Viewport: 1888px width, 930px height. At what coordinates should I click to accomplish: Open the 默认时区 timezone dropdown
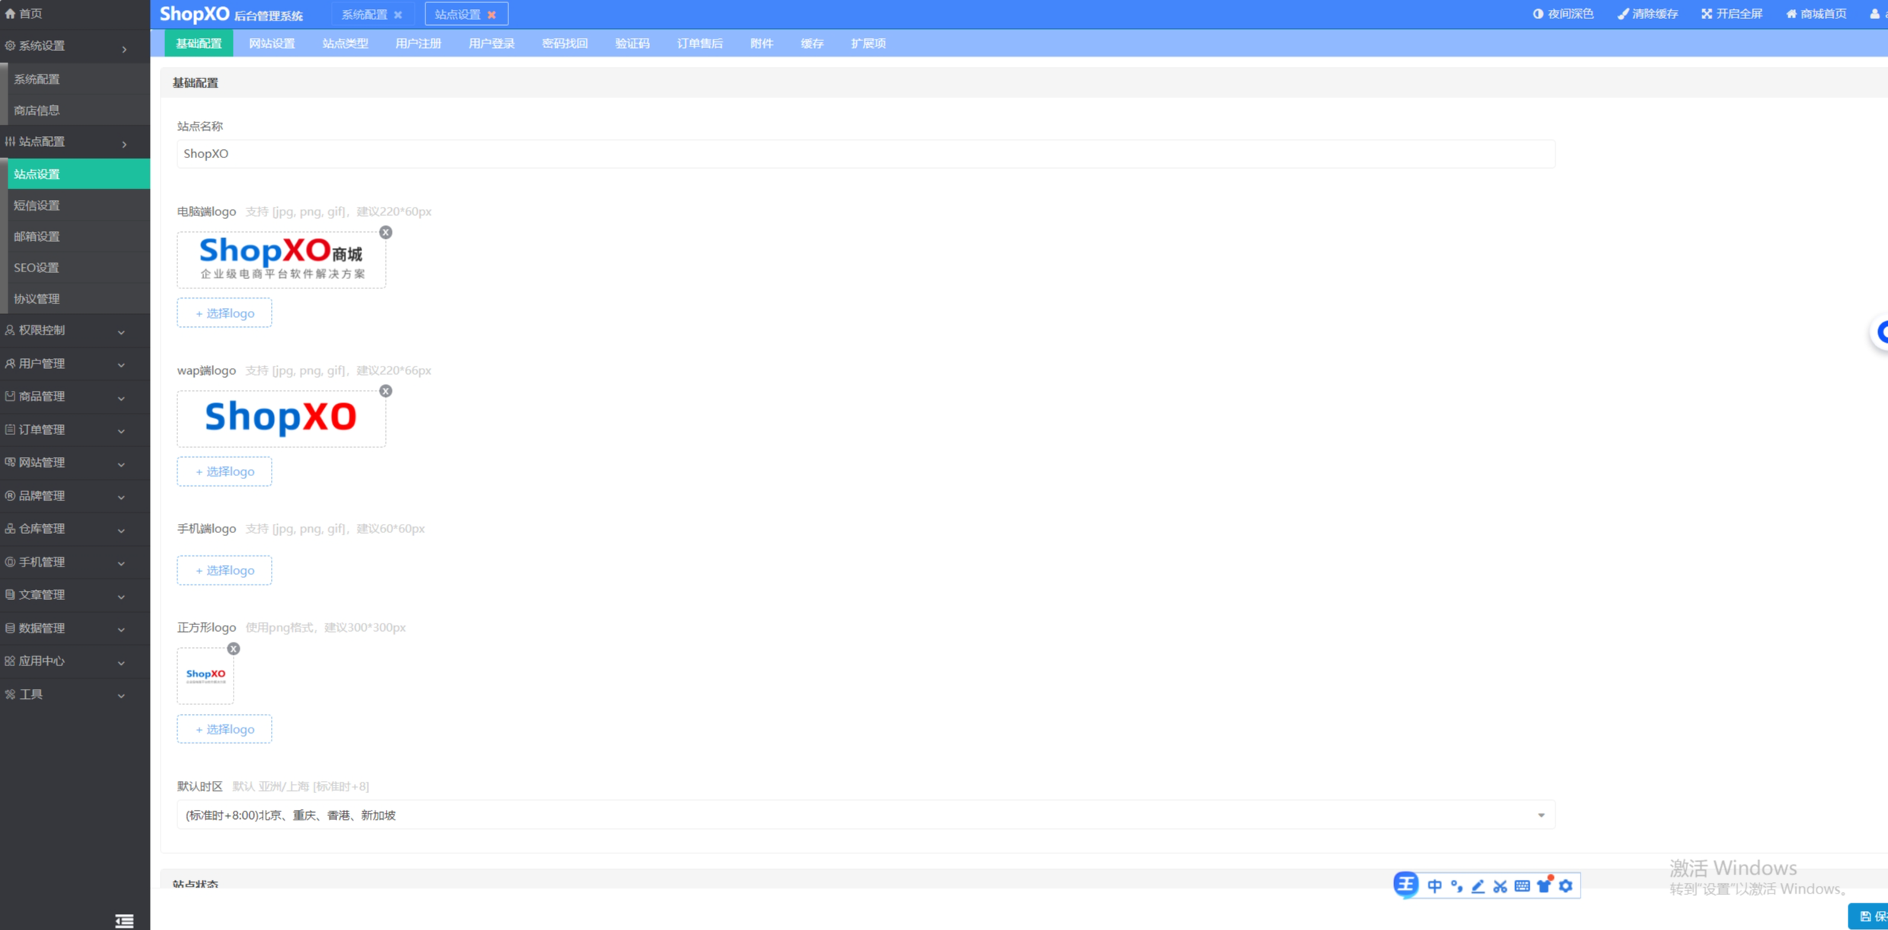[866, 815]
